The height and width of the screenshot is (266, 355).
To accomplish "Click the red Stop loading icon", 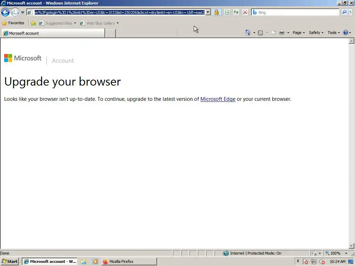I will click(245, 12).
